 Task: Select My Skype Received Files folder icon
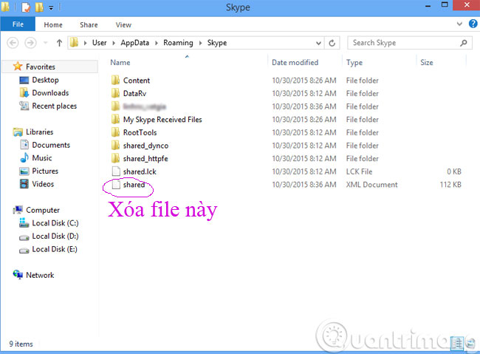[x=116, y=119]
